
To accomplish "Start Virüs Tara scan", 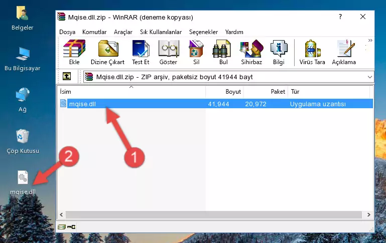I will tap(312, 52).
